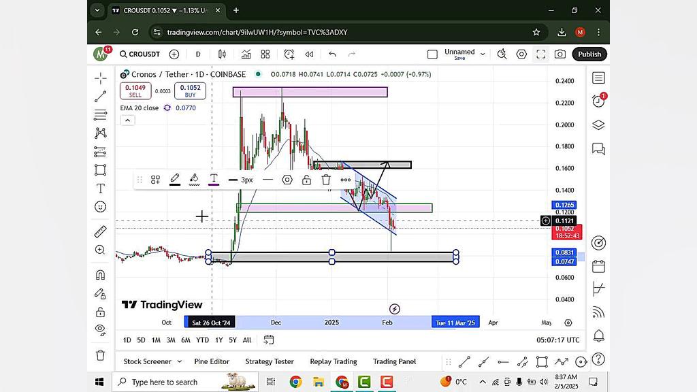Open the Stock Screener tab

click(147, 362)
